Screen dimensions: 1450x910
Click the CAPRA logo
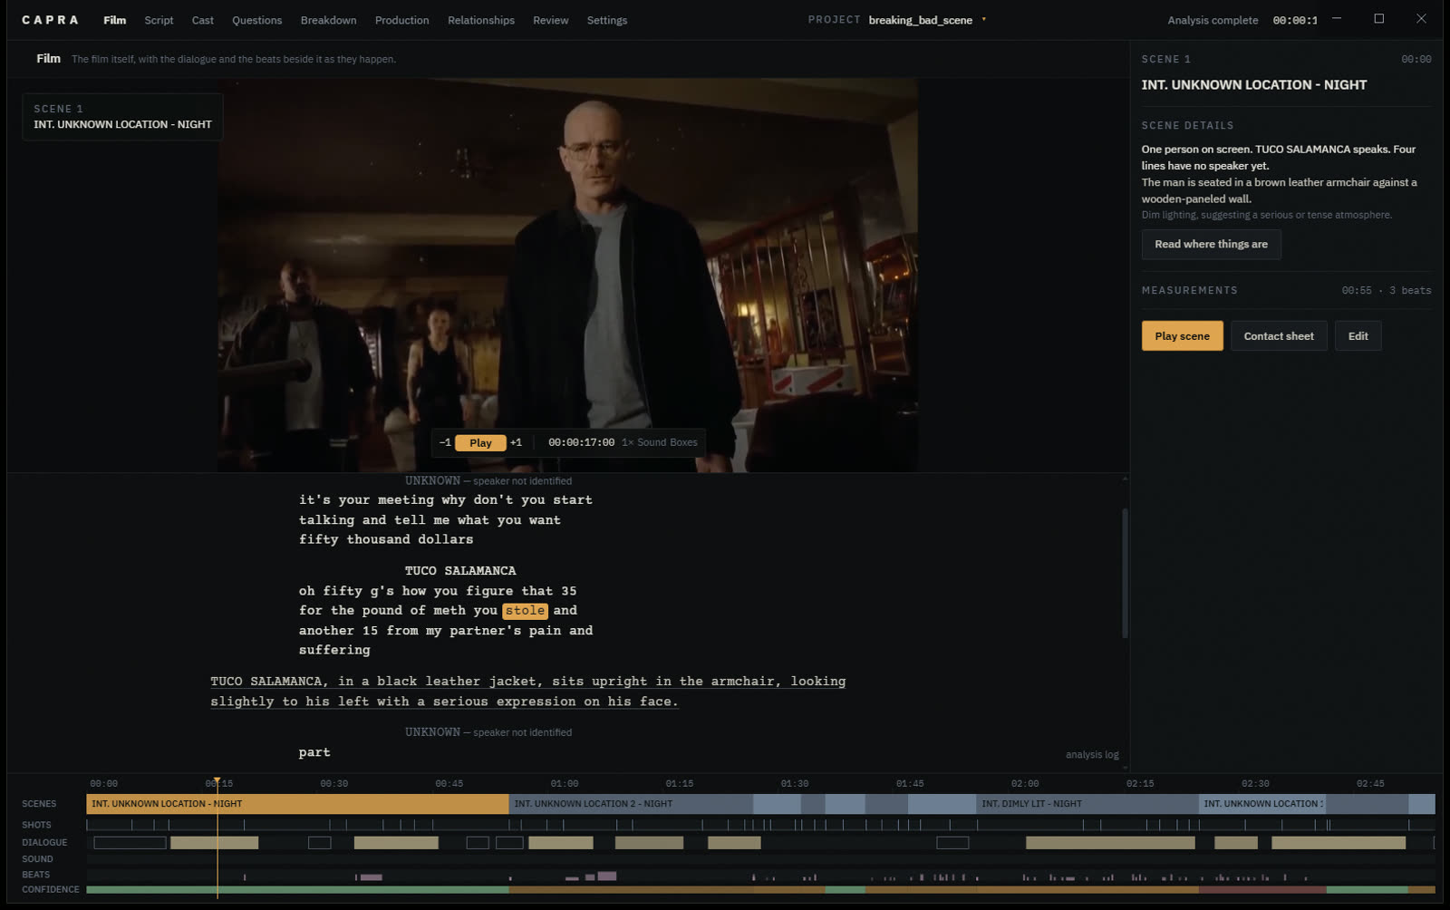coord(50,20)
